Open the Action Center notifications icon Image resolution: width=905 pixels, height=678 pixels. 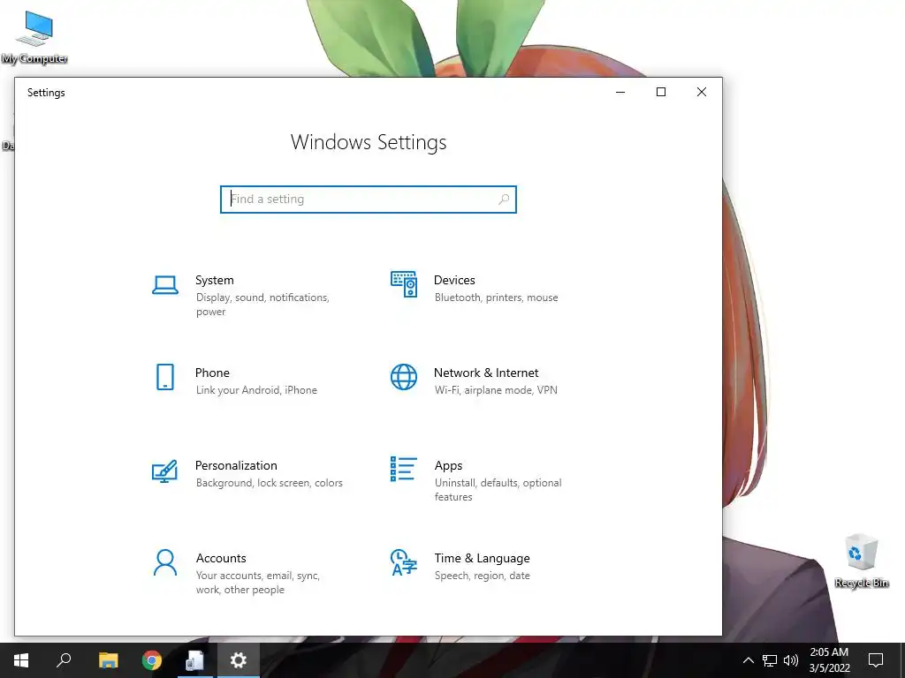876,660
